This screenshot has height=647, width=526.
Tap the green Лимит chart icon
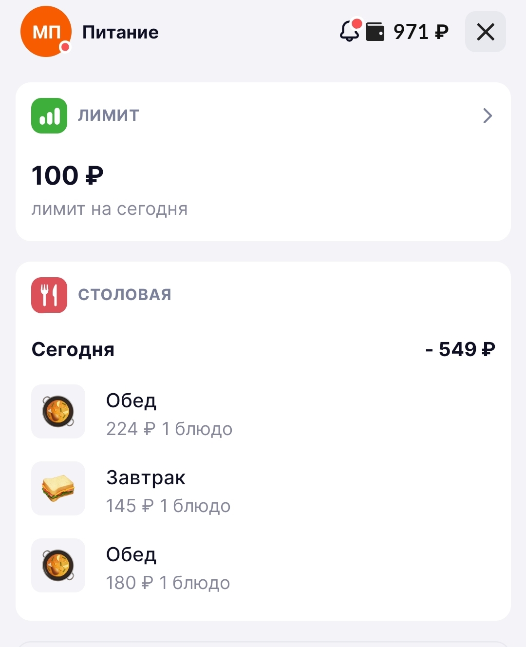[x=49, y=115]
